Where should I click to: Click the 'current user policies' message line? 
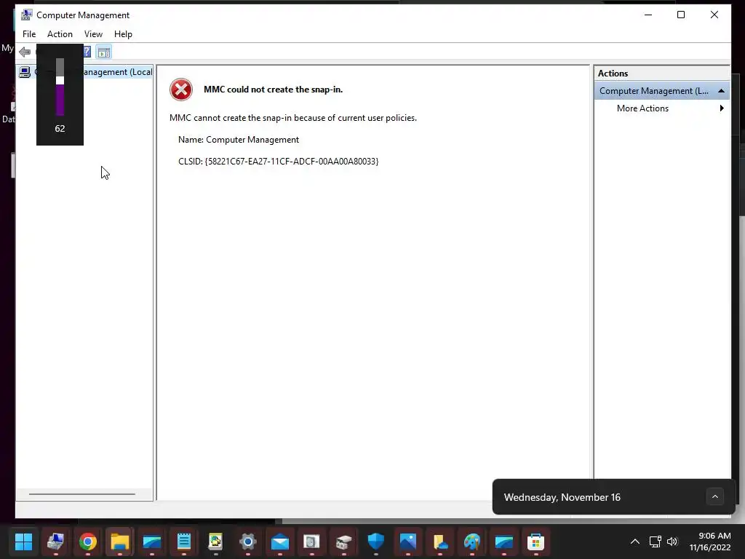click(x=293, y=118)
